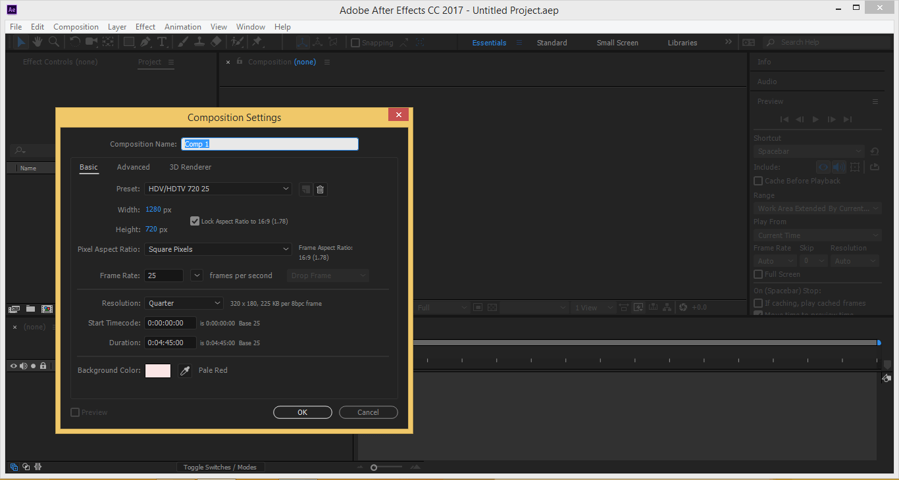
Task: Select the Horizontal Type tool
Action: [162, 42]
